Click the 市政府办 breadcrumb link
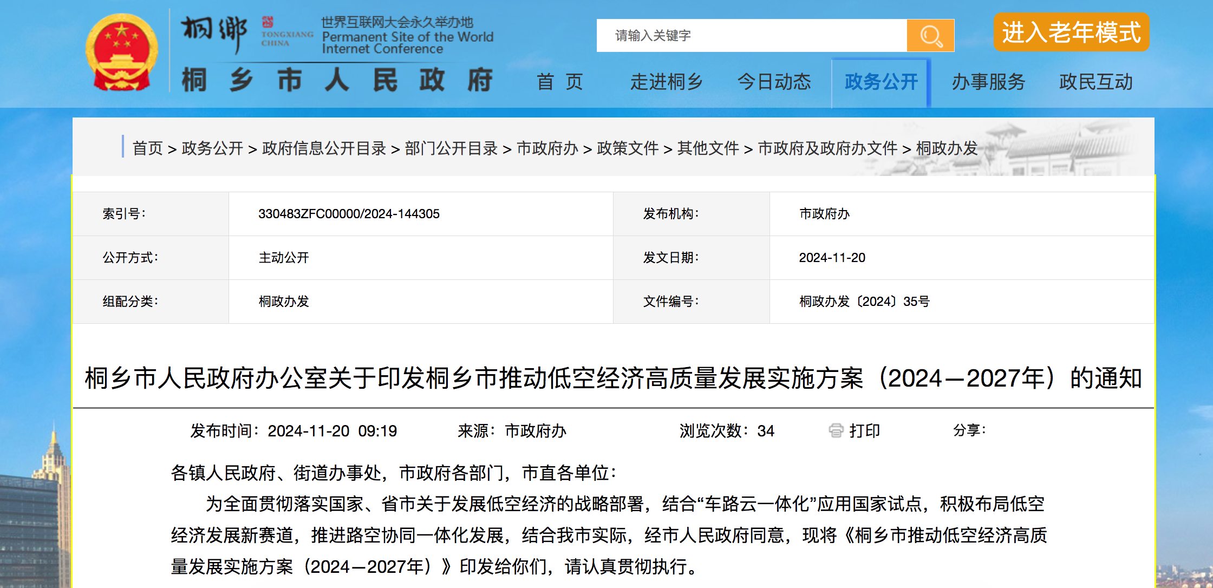 point(547,148)
